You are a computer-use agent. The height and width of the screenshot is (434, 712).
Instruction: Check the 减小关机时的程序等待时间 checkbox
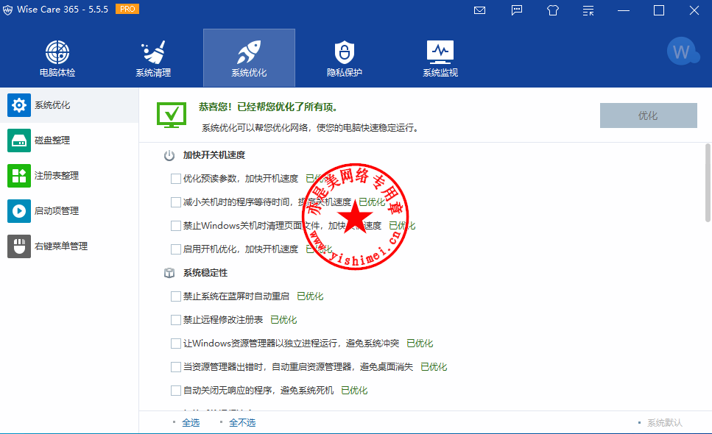[x=176, y=202]
